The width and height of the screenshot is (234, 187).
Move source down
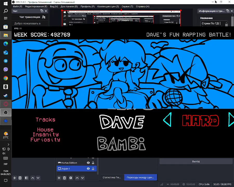point(82,178)
